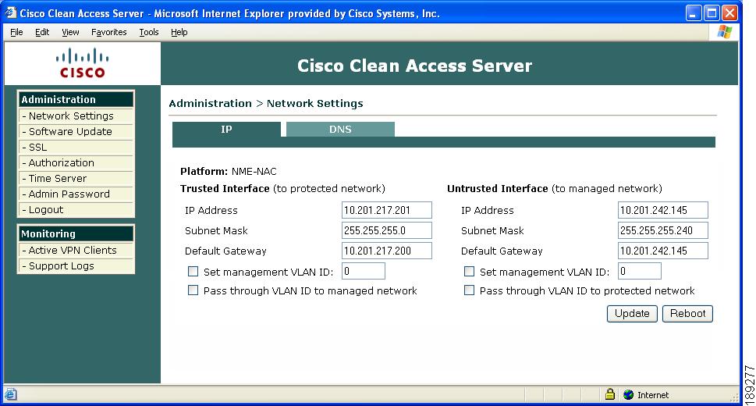The image size is (756, 406).
Task: Open the Tools menu
Action: pyautogui.click(x=149, y=32)
